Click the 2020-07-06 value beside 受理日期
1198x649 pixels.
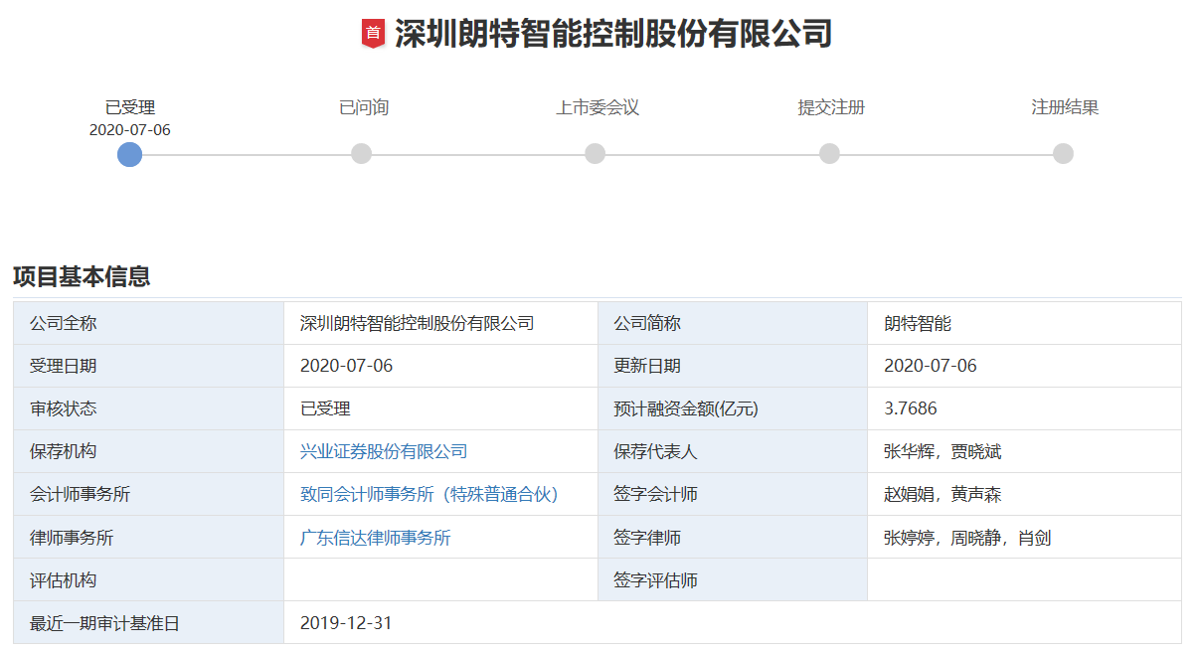click(347, 366)
